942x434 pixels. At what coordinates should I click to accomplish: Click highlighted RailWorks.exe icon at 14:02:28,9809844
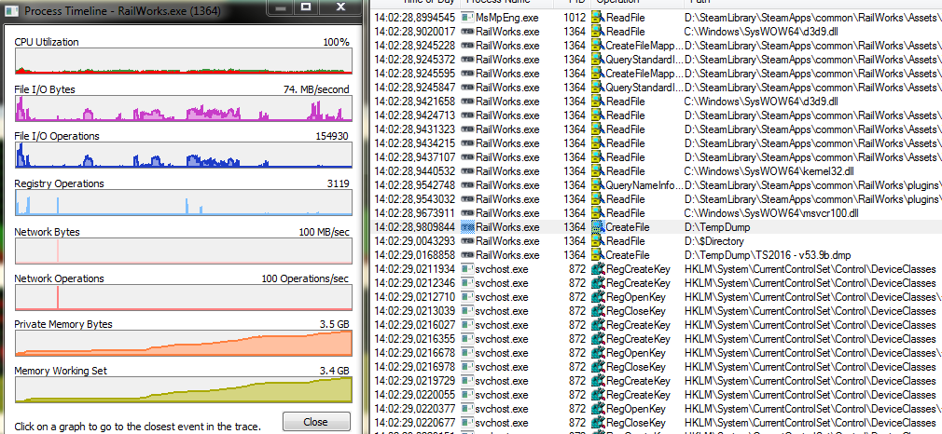pyautogui.click(x=467, y=227)
